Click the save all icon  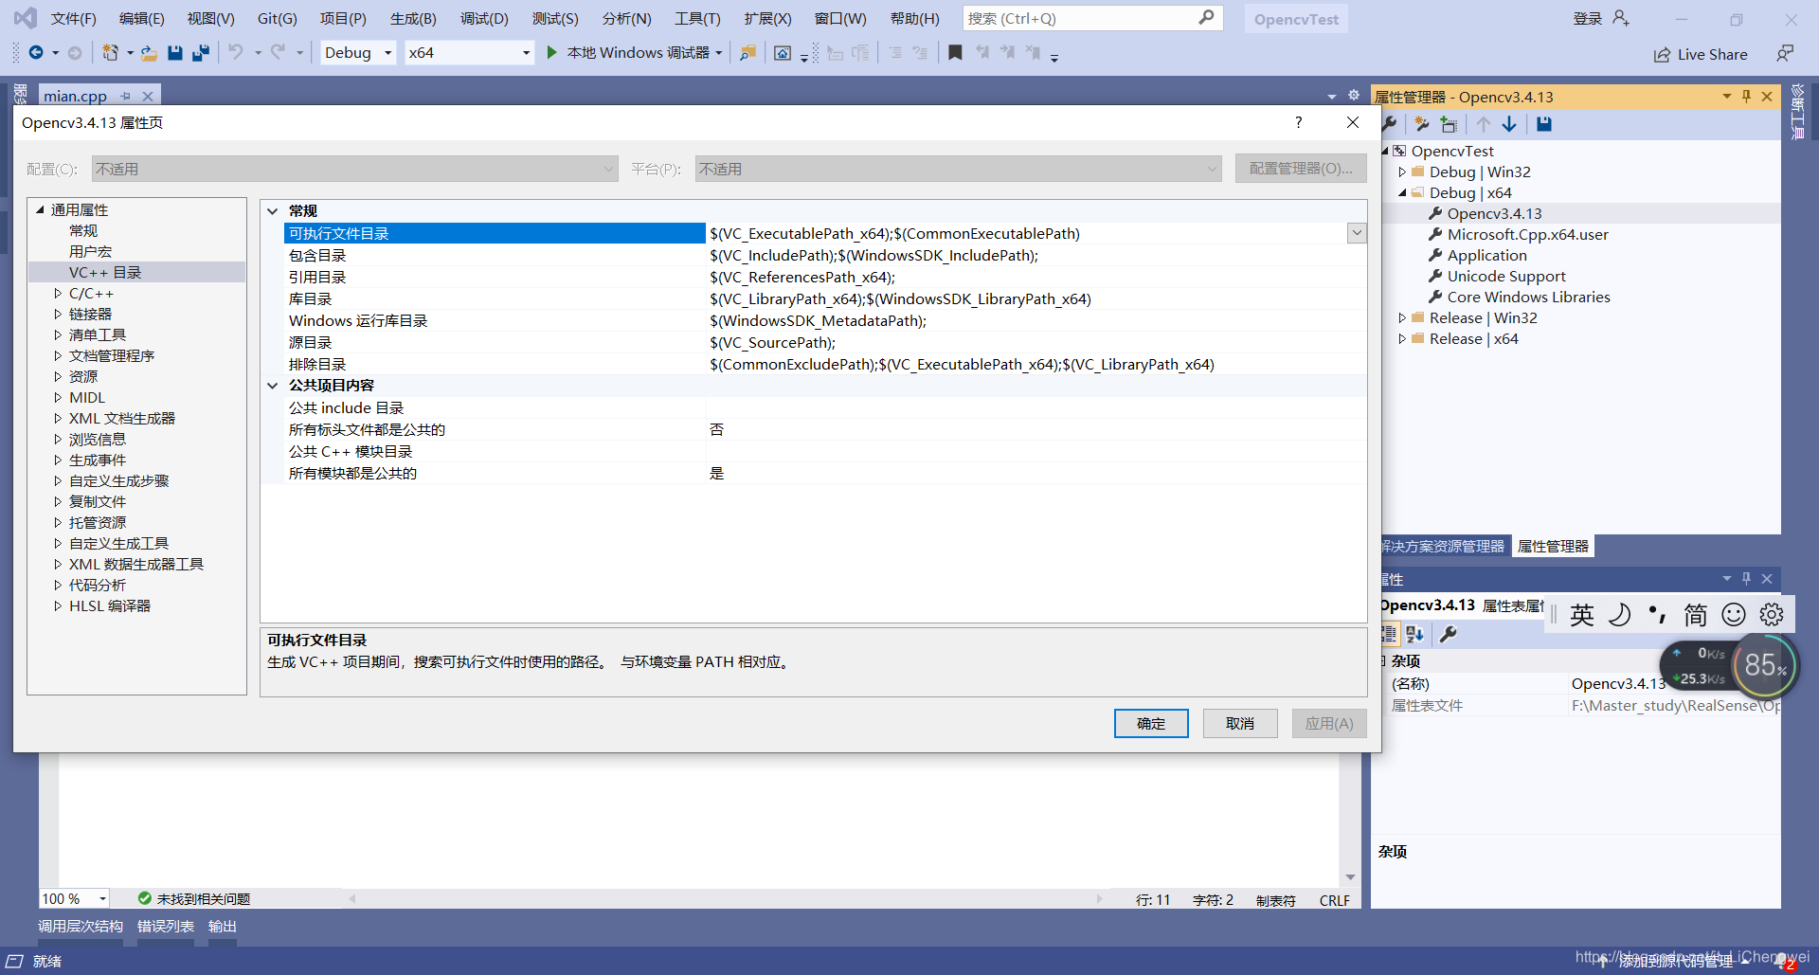(200, 53)
